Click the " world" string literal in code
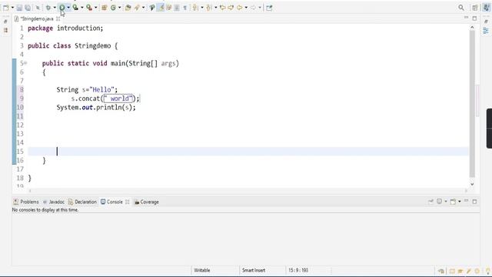 click(118, 98)
